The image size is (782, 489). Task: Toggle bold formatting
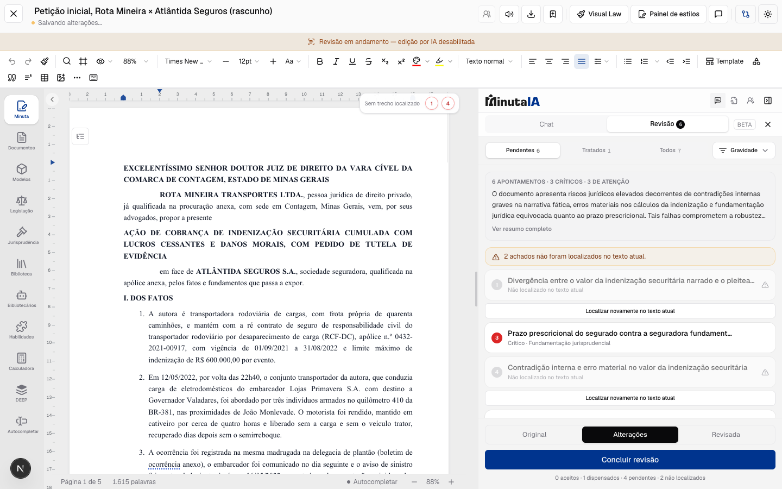[x=320, y=61]
